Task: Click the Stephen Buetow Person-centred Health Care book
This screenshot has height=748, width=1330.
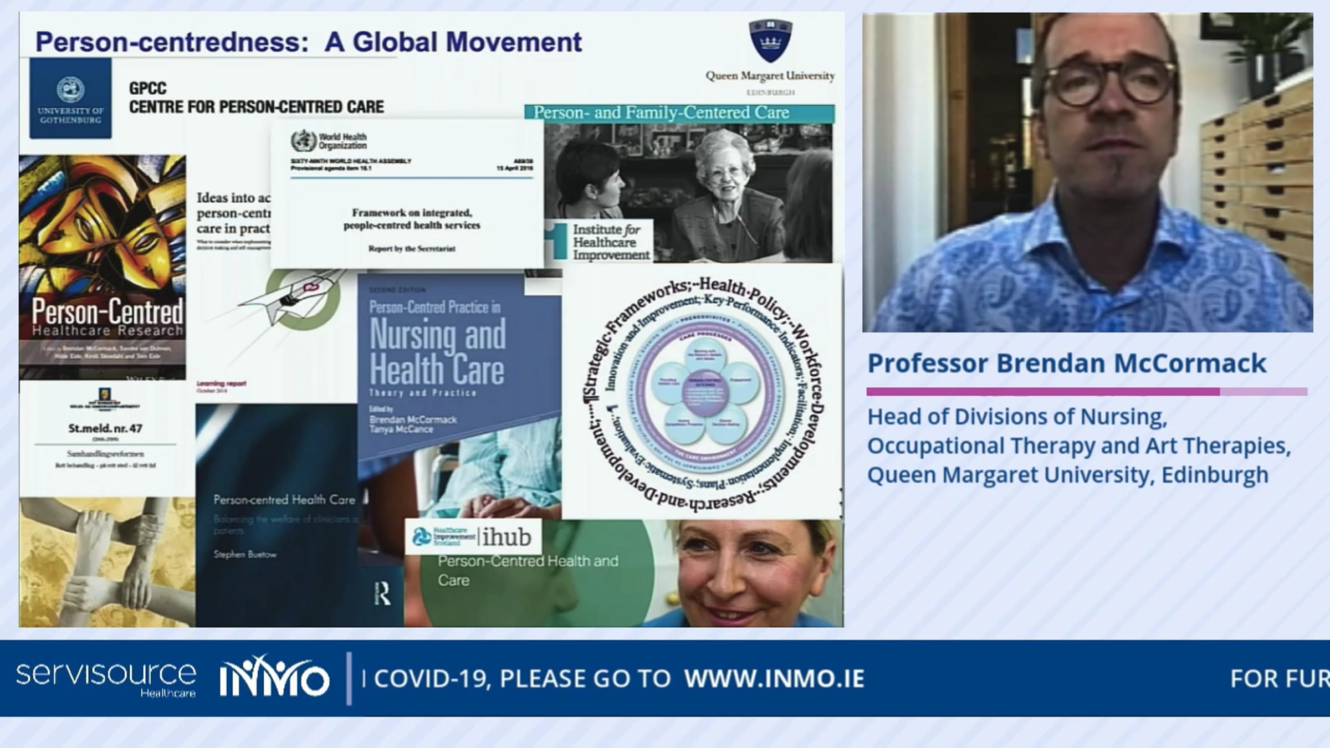Action: [276, 515]
